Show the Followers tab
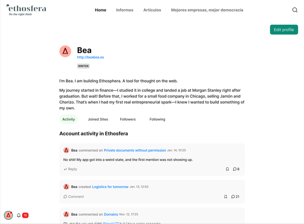Viewport: 304px width, 224px height. click(x=128, y=119)
